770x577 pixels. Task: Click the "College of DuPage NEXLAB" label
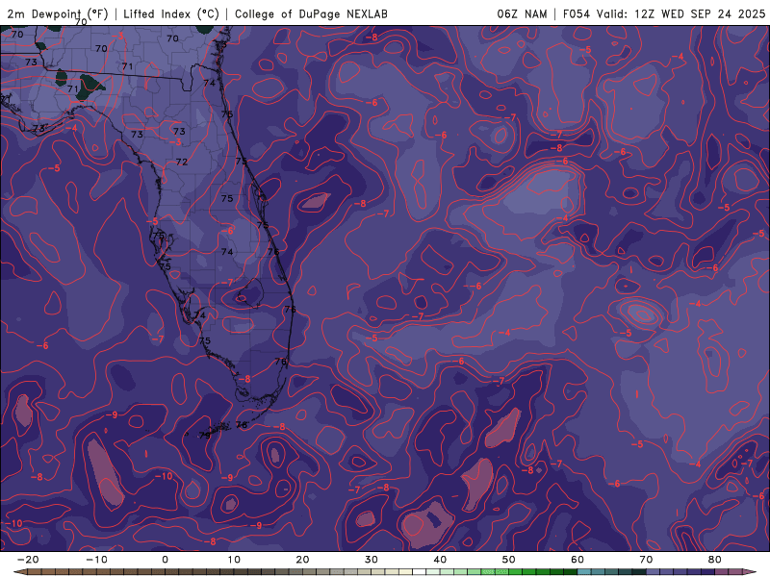[311, 13]
